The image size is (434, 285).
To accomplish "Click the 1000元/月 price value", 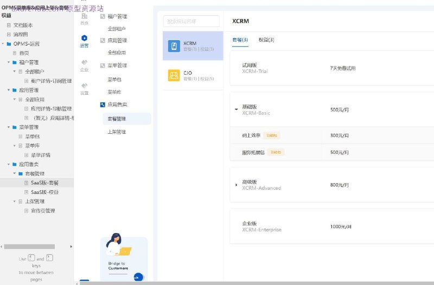I will [x=341, y=226].
